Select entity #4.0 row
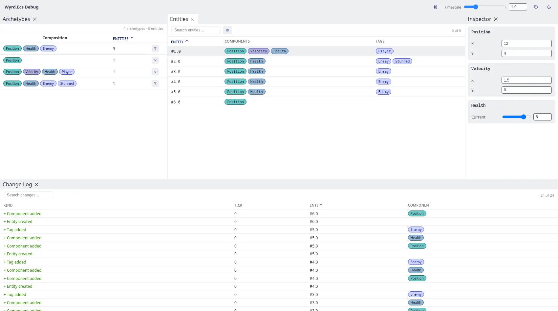Viewport: 558px width, 311px height. point(316,82)
